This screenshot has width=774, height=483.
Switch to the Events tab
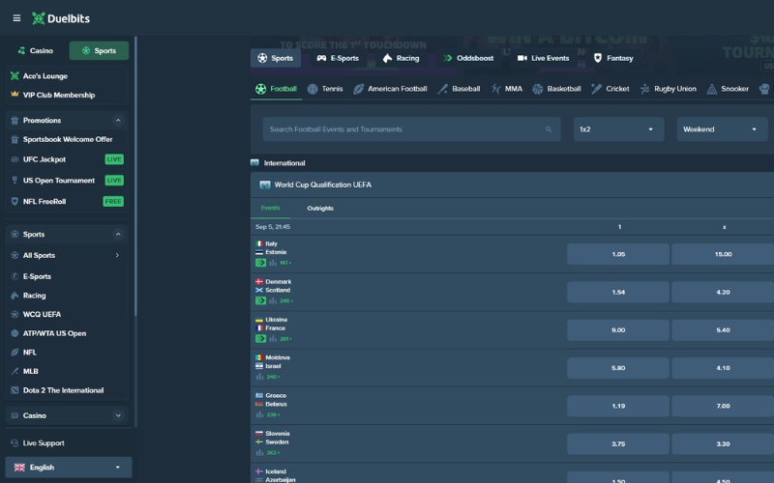click(x=270, y=208)
